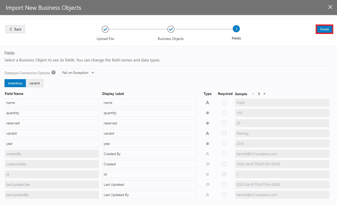
Task: Edit the variant Display Label input
Action: pos(149,133)
